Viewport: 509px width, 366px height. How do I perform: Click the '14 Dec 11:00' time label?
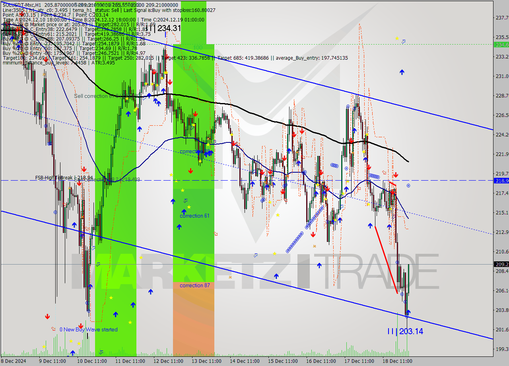click(x=245, y=361)
